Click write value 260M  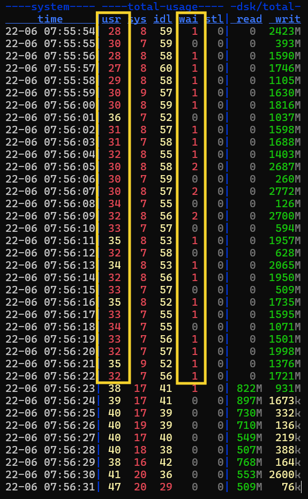(x=288, y=179)
